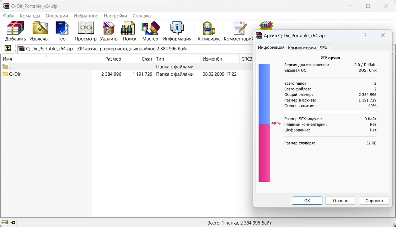
Task: Click the Q-Dir folder icon
Action: 5,74
